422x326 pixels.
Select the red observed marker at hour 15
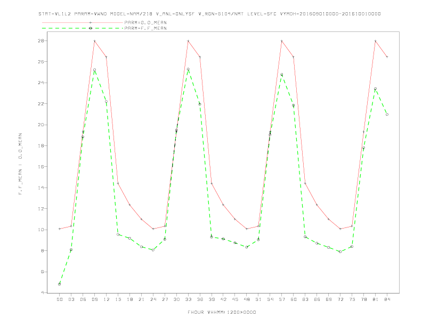click(x=118, y=183)
